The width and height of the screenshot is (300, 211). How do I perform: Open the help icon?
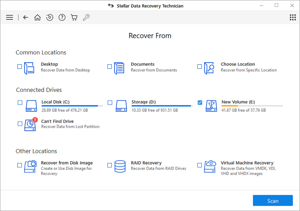click(x=62, y=17)
